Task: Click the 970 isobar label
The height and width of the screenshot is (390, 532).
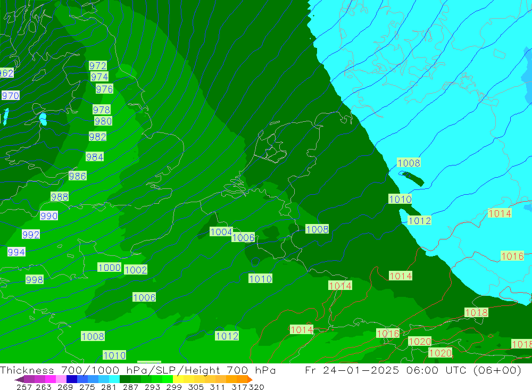Action: pyautogui.click(x=11, y=96)
